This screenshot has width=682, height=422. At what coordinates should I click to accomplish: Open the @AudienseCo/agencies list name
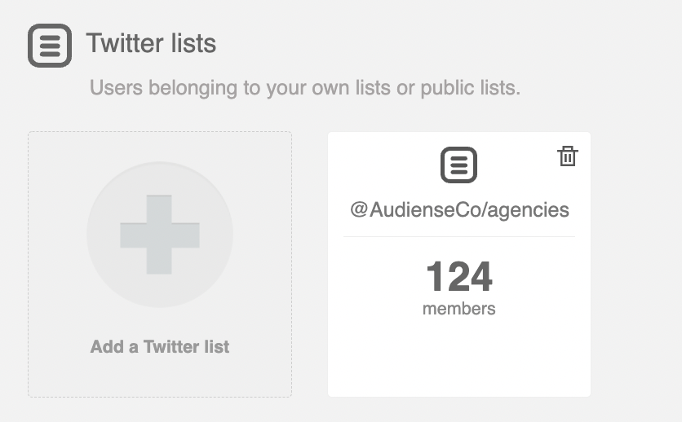[x=459, y=210]
